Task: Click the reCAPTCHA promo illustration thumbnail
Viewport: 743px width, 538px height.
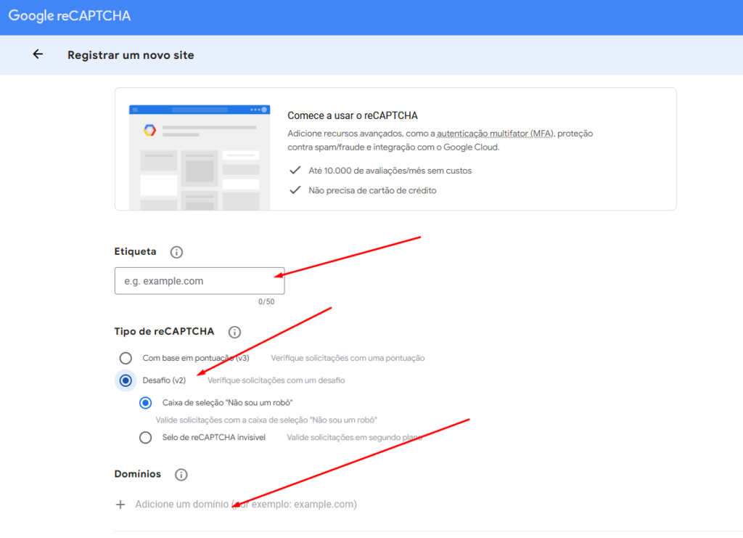Action: click(199, 149)
